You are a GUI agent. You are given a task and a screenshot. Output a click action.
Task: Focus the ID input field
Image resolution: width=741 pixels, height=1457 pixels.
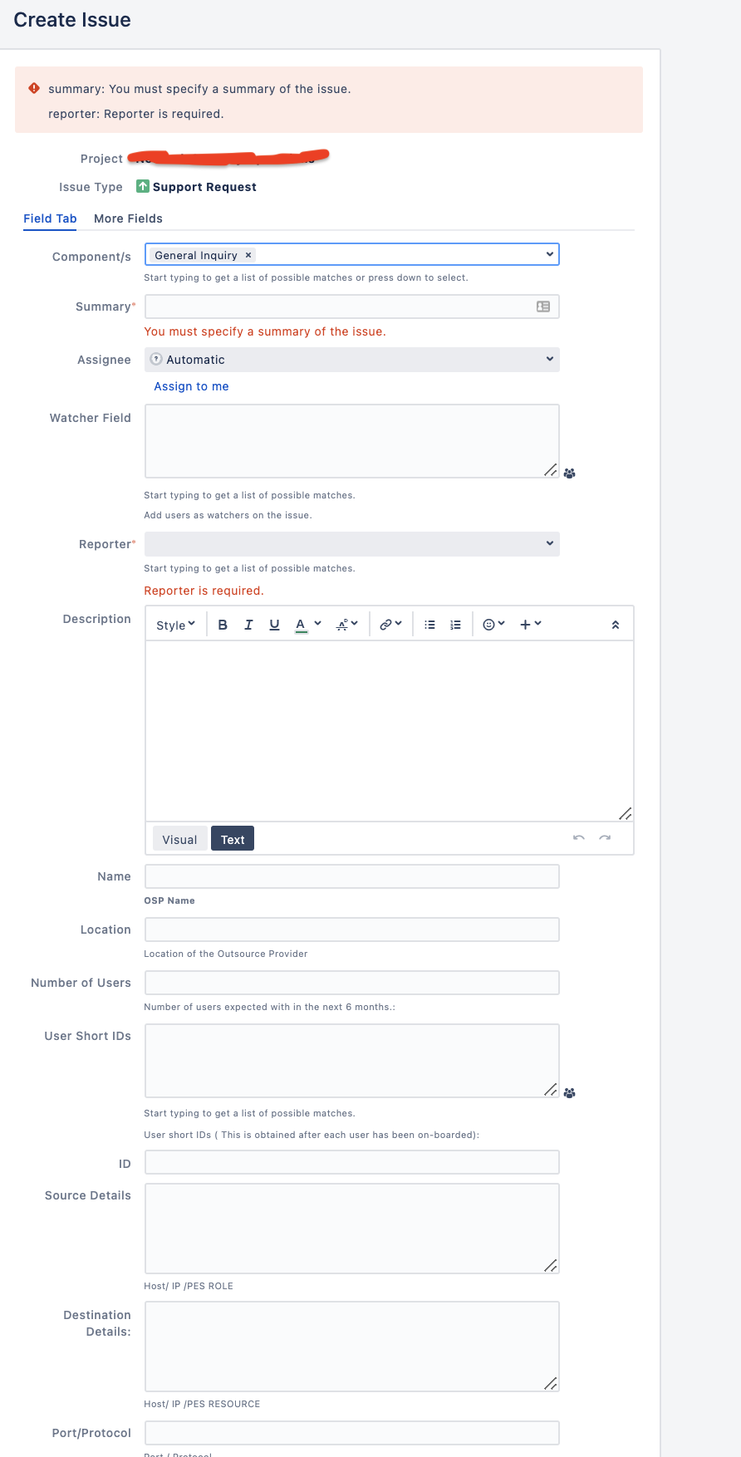click(352, 1162)
